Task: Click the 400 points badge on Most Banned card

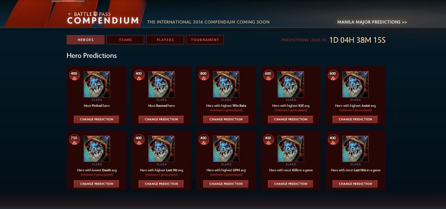Action: coord(139,75)
